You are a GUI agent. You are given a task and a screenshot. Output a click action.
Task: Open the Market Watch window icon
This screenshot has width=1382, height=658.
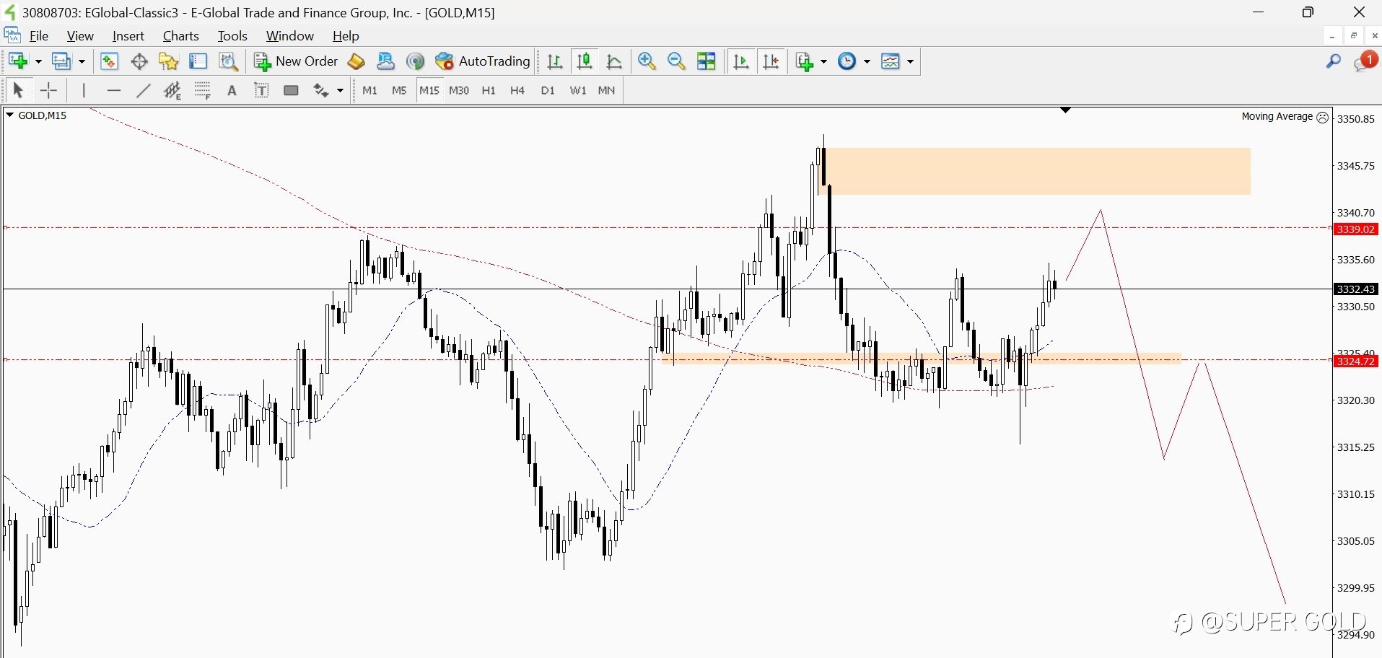[x=109, y=61]
